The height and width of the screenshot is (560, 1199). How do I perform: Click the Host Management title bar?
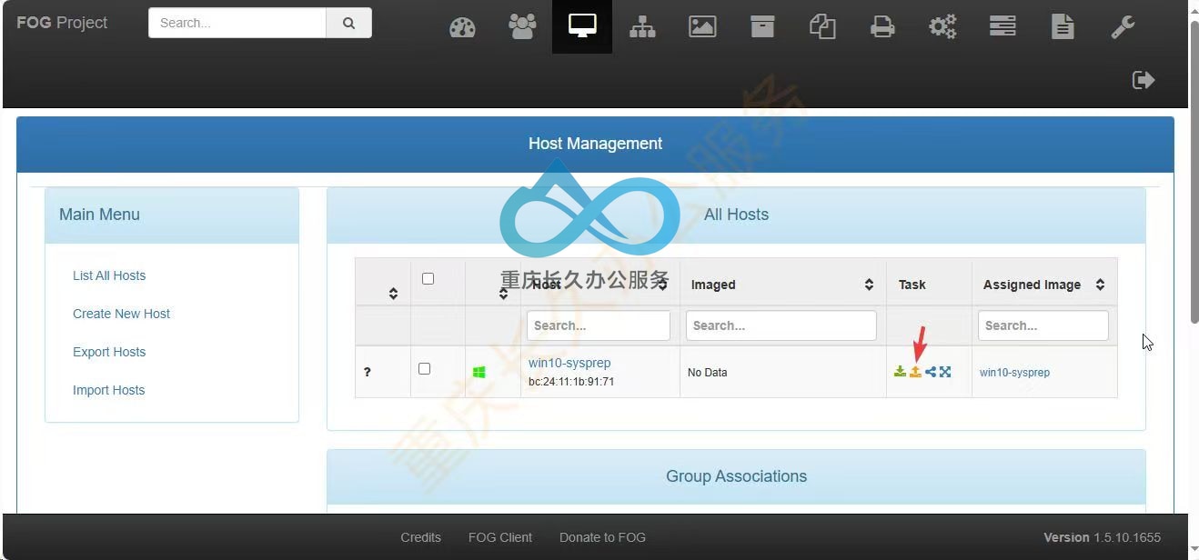[595, 144]
